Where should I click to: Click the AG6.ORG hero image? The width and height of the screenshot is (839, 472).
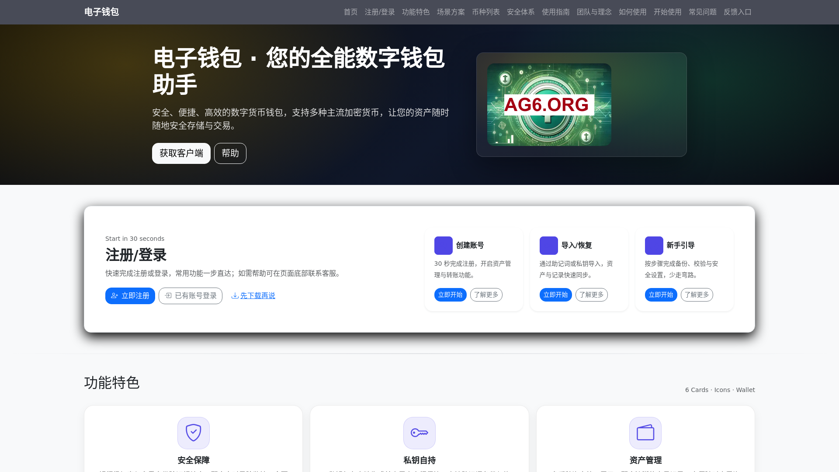coord(549,104)
